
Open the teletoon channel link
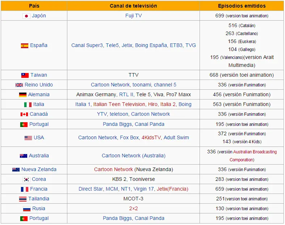point(119,114)
